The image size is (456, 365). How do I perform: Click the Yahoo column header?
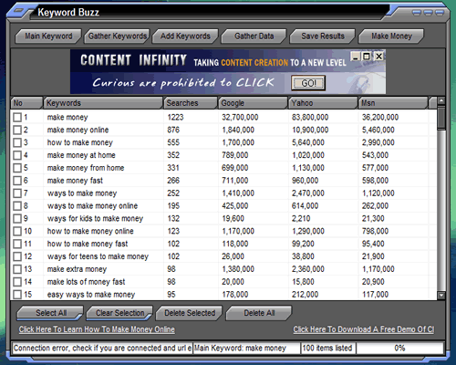pyautogui.click(x=323, y=103)
